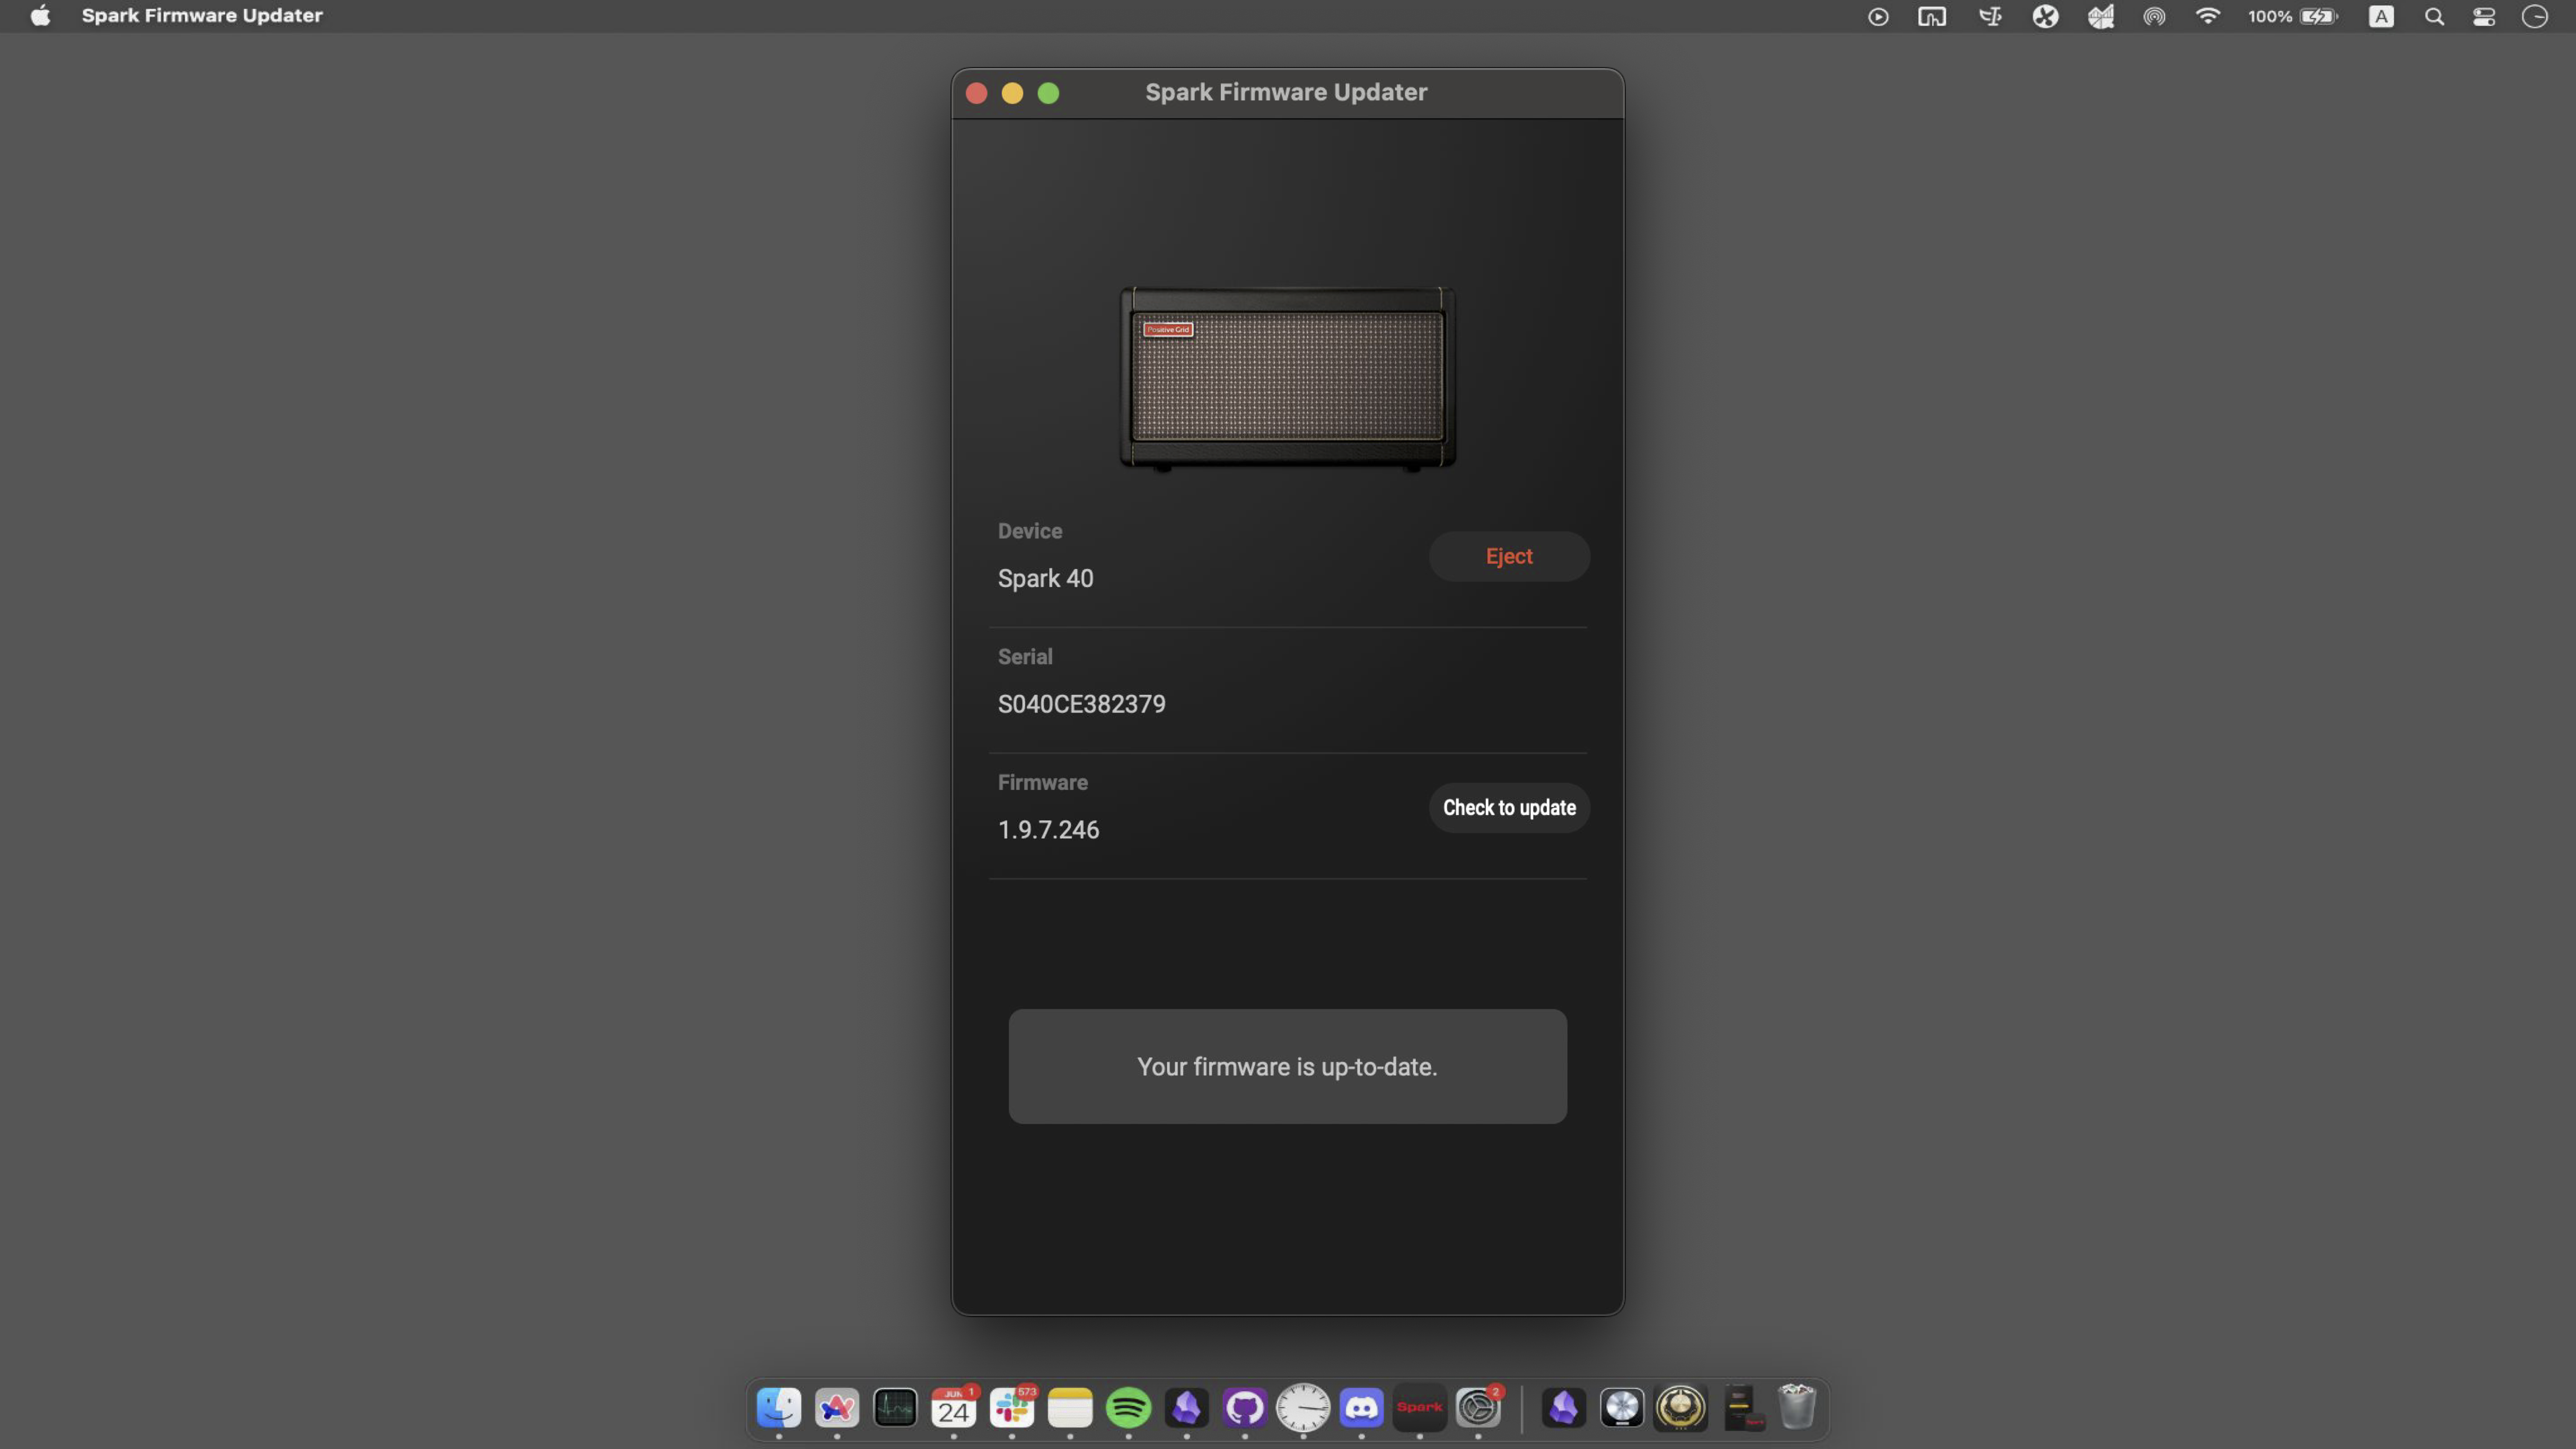Click the Check to update button
The image size is (2576, 1449).
1509,807
